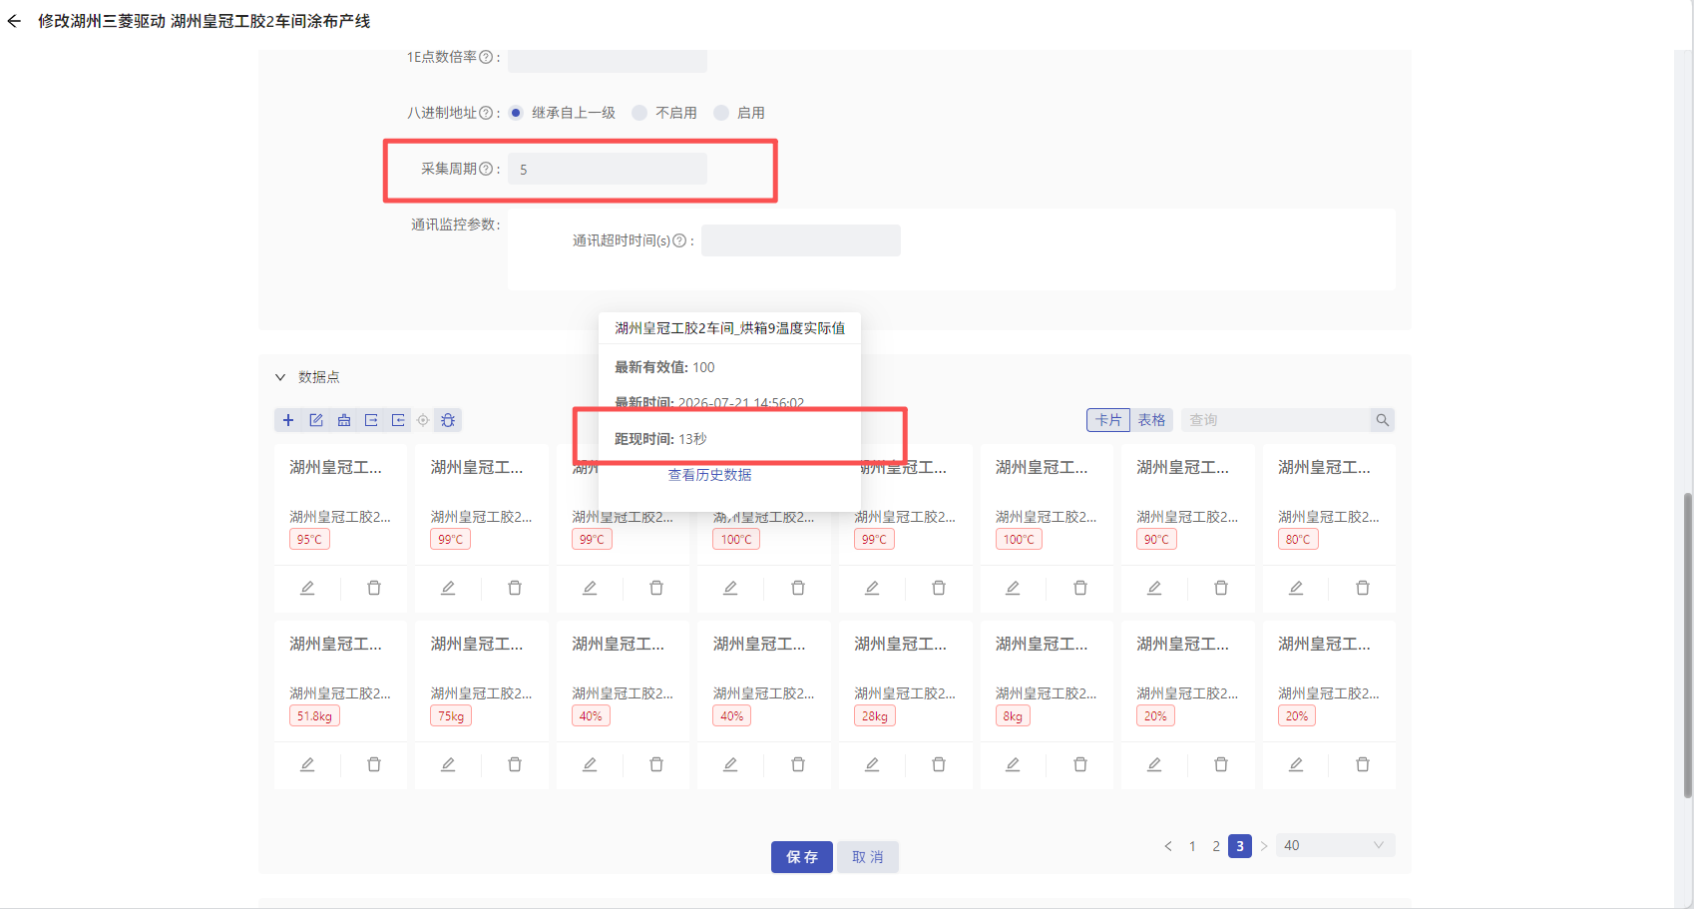Click the tooltip title 湖州皇冠工胶2车间_烘箱9温度实际值
Viewport: 1694px width, 909px height.
(730, 328)
